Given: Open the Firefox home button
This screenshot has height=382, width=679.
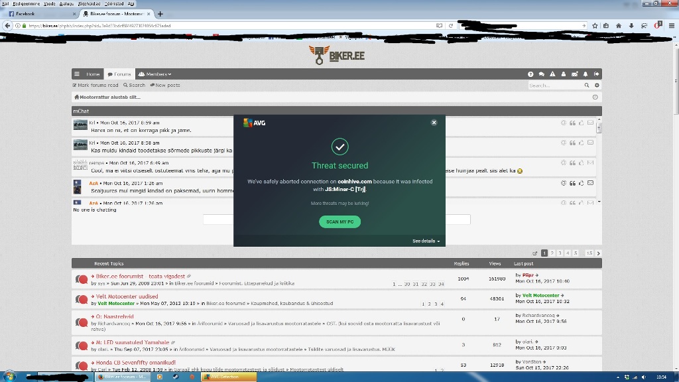Looking at the screenshot, I should (619, 26).
